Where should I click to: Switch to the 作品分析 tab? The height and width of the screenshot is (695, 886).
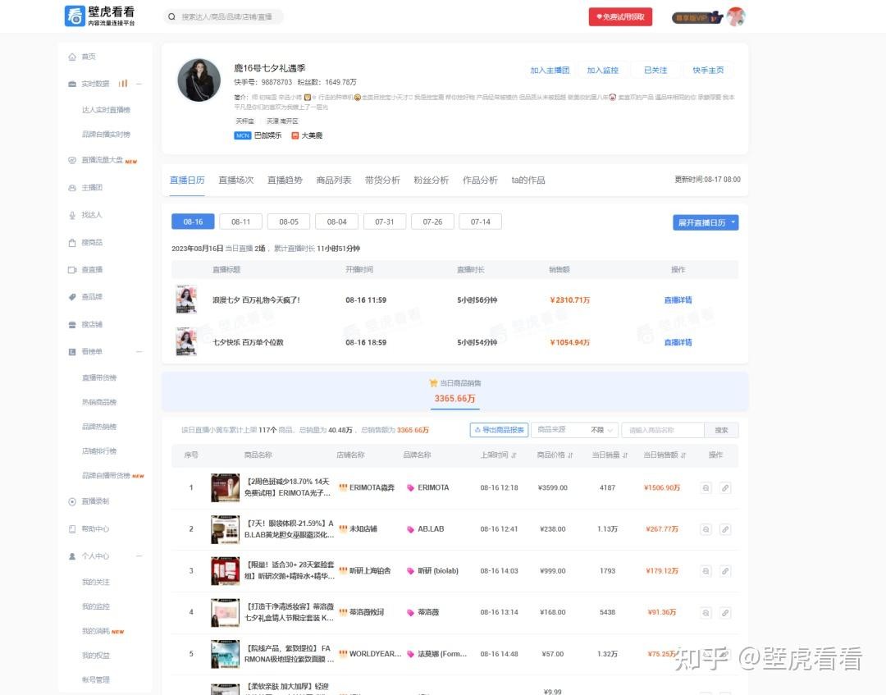click(480, 181)
